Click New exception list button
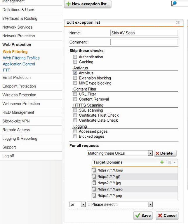The height and width of the screenshot is (224, 188). pos(88,4)
